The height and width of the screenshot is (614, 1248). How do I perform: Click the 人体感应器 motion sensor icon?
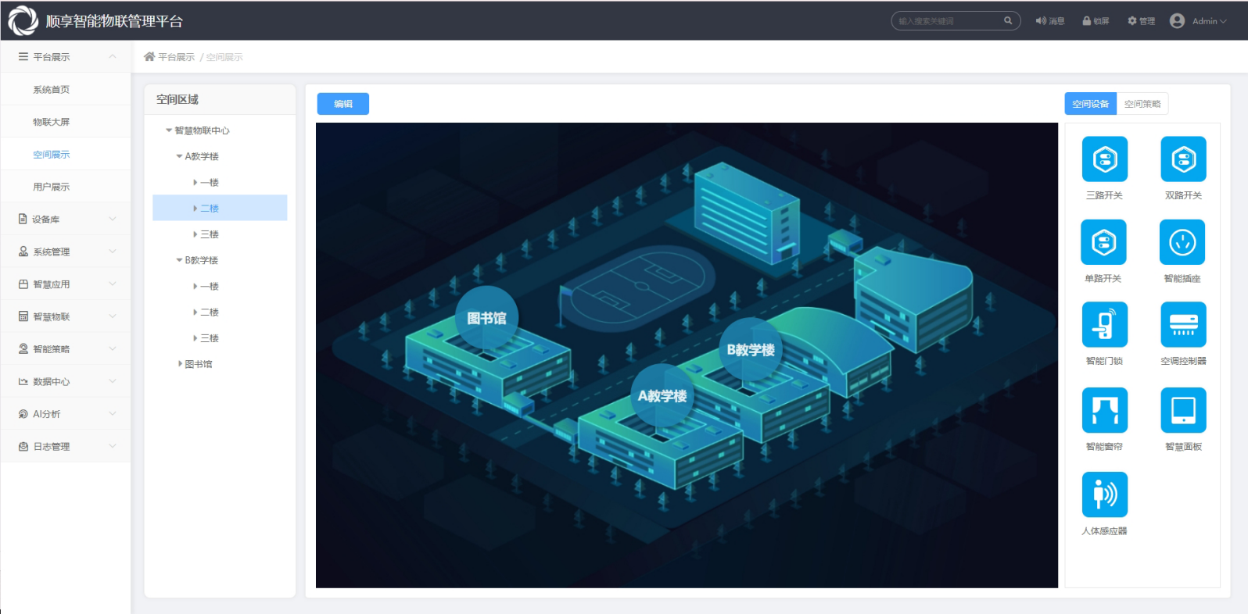coord(1104,494)
